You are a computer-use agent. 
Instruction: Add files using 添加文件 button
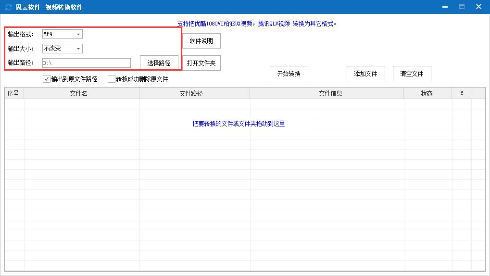[365, 74]
